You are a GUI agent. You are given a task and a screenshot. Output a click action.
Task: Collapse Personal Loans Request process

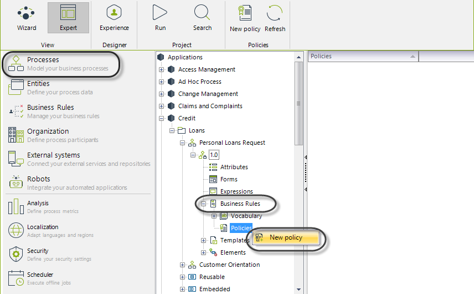(x=182, y=143)
